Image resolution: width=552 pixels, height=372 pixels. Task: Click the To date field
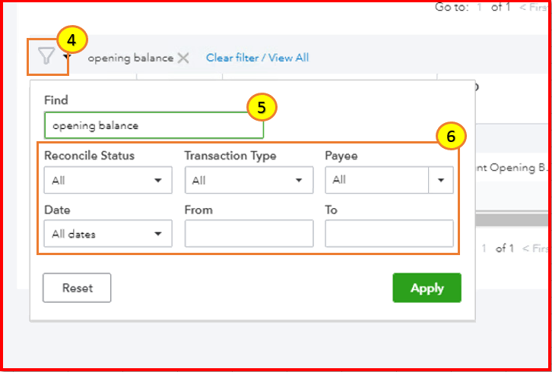point(389,234)
